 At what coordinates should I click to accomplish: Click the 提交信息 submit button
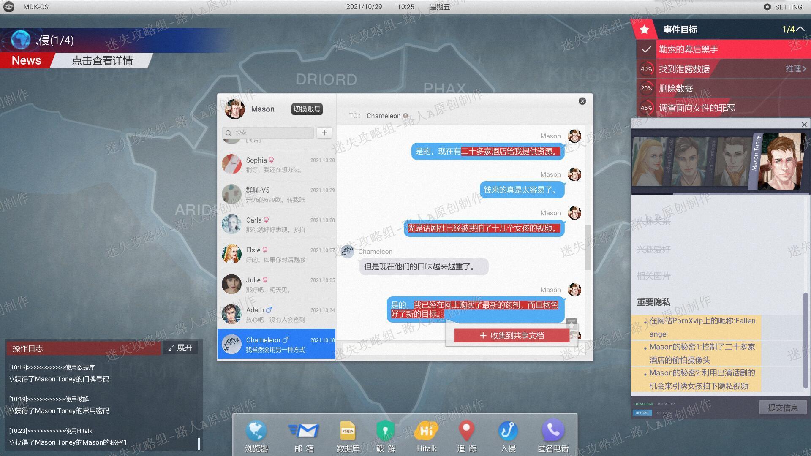[x=783, y=407]
